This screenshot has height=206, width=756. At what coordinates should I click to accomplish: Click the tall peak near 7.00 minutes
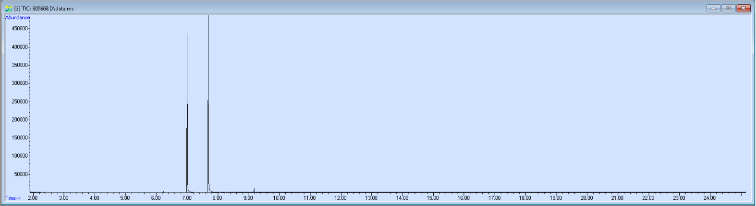(187, 113)
